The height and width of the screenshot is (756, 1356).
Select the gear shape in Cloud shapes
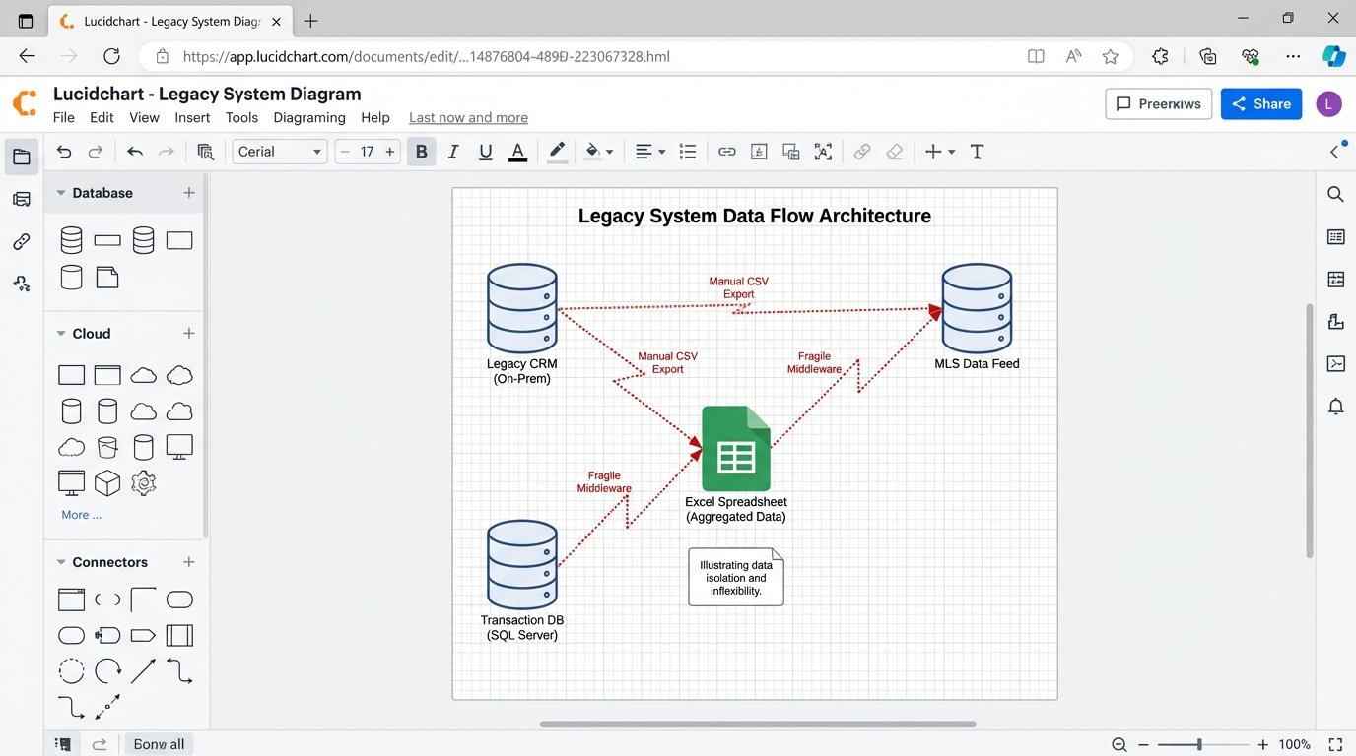(143, 482)
